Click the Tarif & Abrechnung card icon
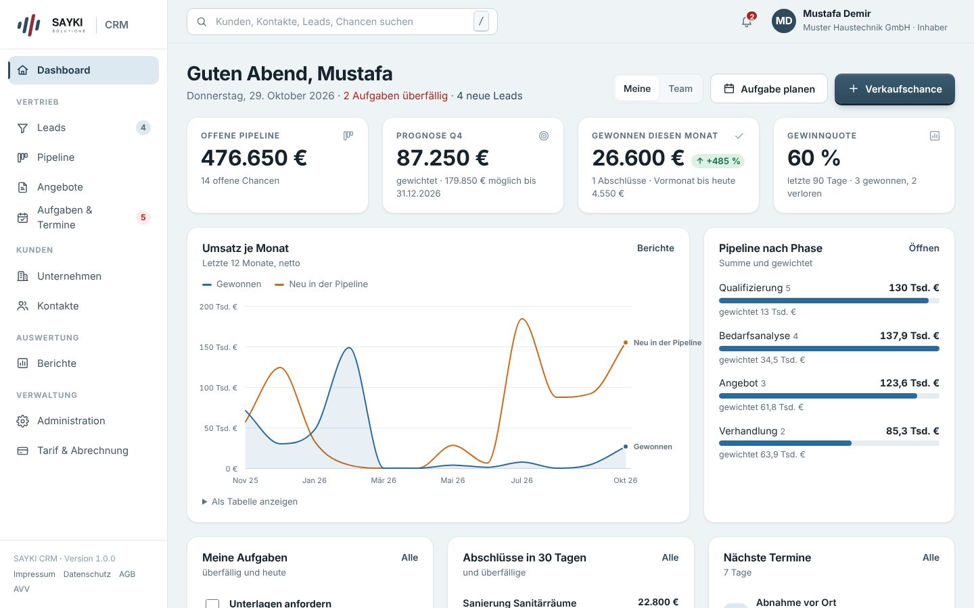The image size is (974, 608). point(23,451)
